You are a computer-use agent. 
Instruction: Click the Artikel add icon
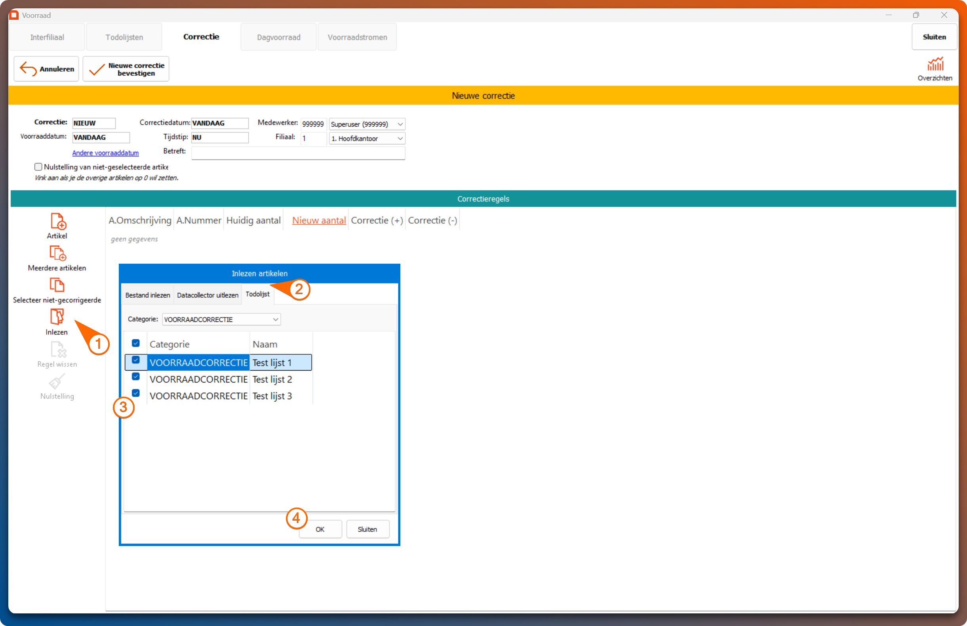click(x=58, y=221)
